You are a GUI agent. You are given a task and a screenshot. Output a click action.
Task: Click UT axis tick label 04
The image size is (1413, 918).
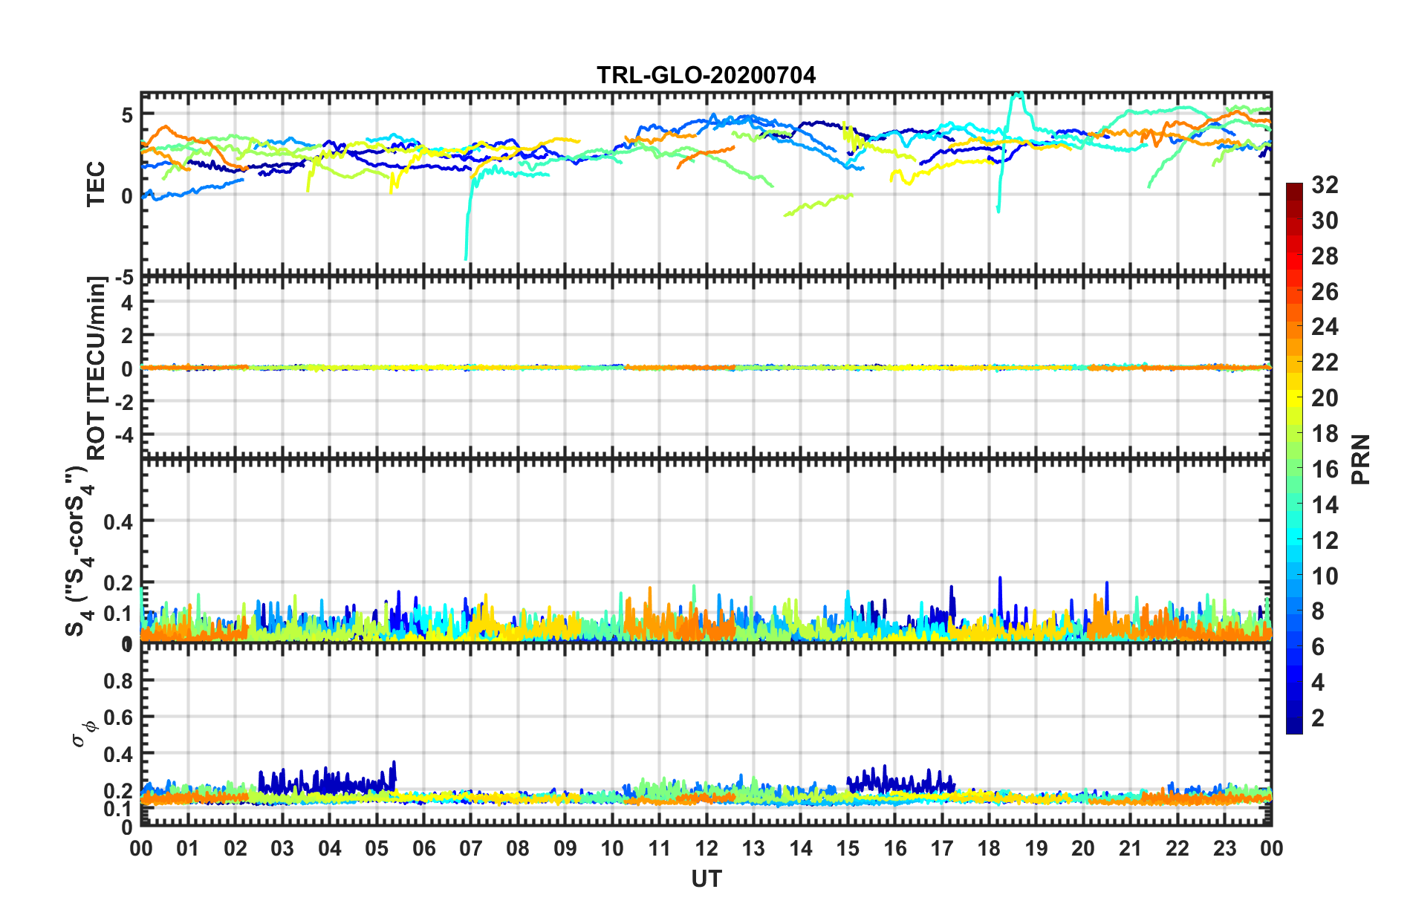coord(330,848)
